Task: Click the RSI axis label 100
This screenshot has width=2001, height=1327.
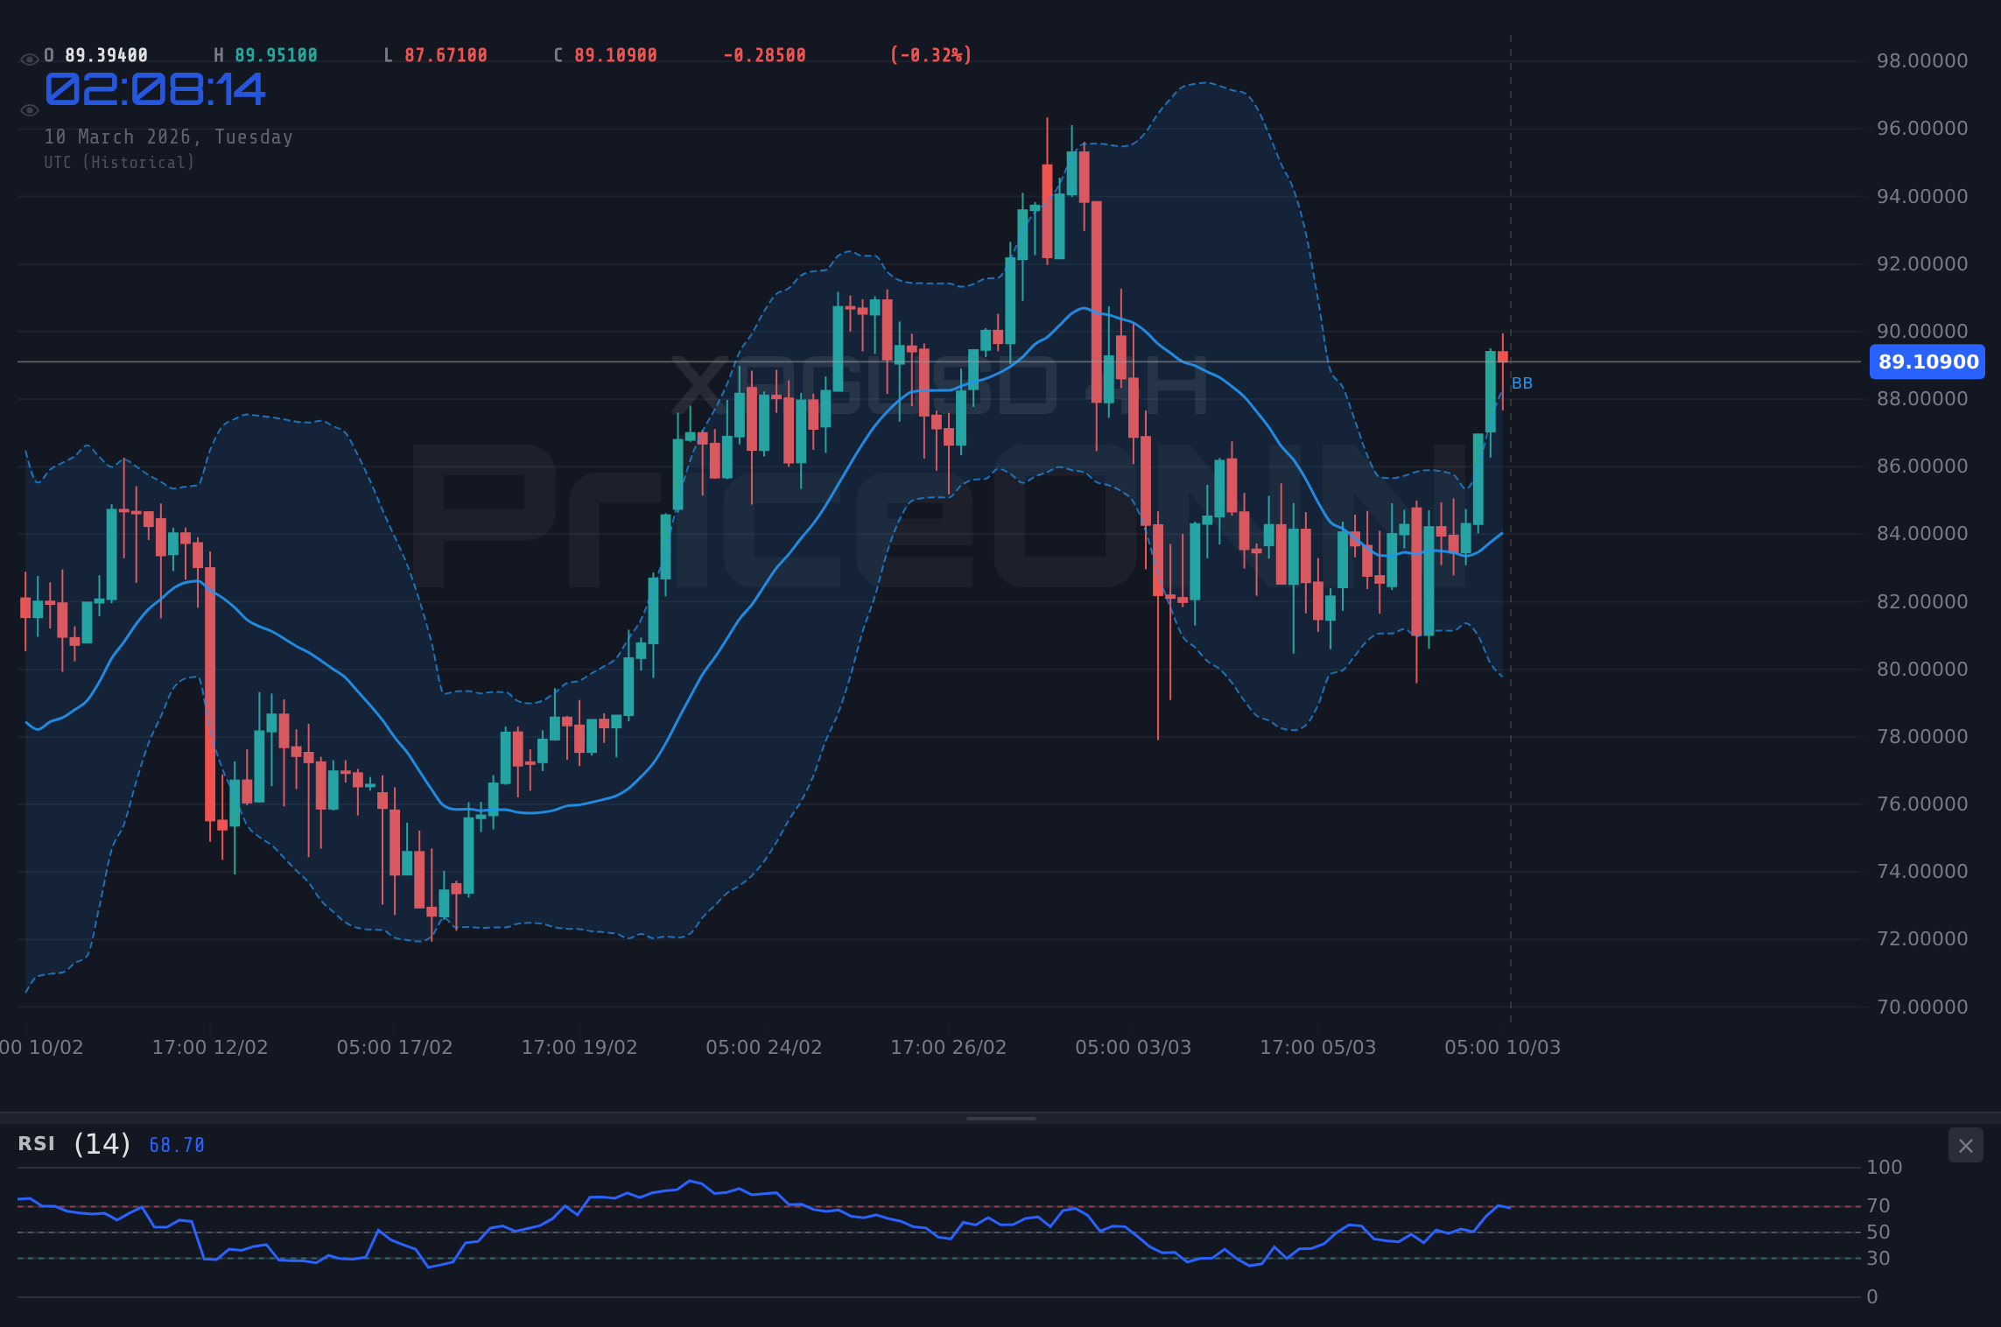Action: [x=1884, y=1168]
